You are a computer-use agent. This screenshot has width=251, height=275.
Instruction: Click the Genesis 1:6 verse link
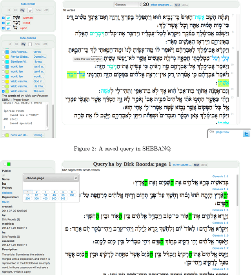tap(220, 235)
